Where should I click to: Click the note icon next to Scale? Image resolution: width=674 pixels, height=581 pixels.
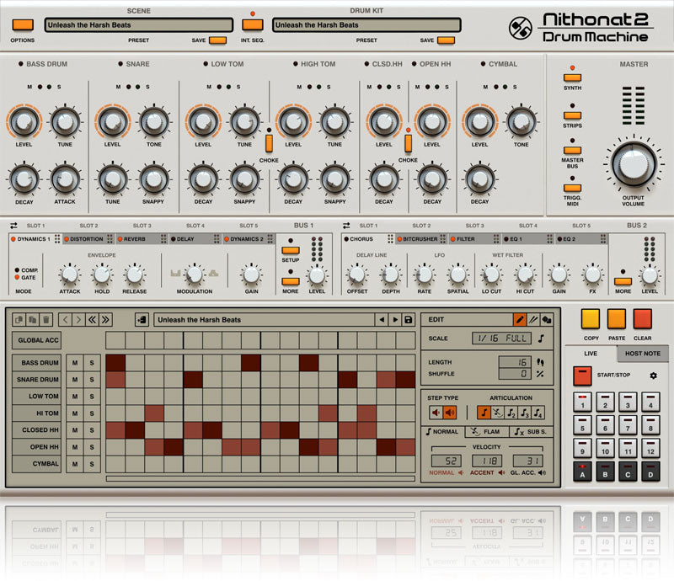point(541,338)
